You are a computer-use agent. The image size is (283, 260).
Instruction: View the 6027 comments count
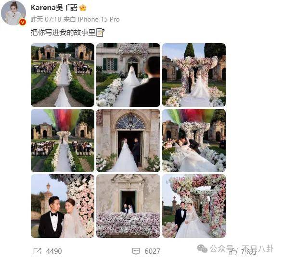tap(152, 251)
